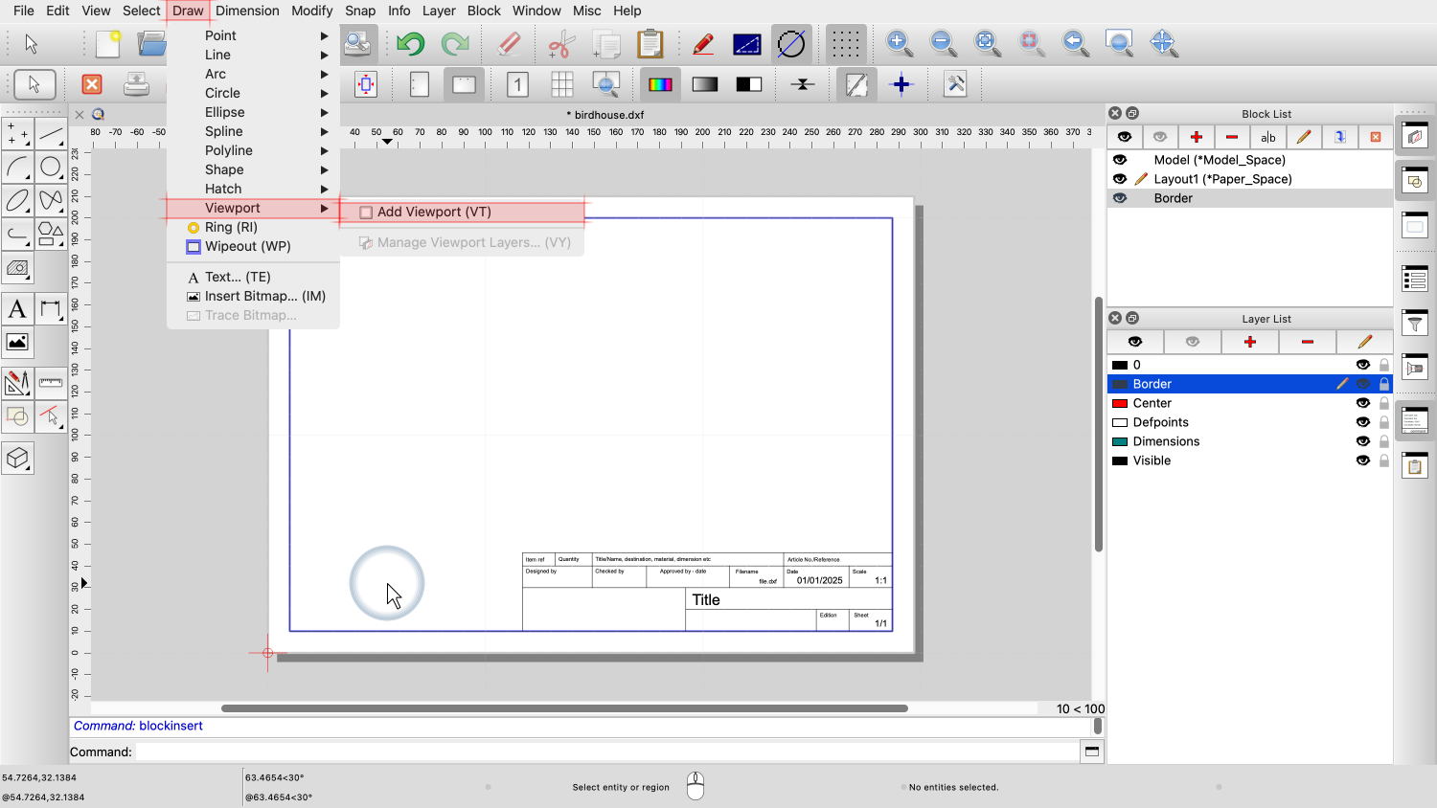
Task: Select the Text tool in left toolbar
Action: (x=17, y=309)
